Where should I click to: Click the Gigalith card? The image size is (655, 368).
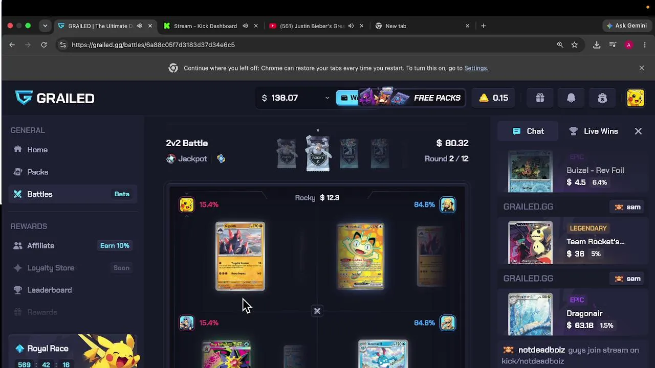[240, 256]
